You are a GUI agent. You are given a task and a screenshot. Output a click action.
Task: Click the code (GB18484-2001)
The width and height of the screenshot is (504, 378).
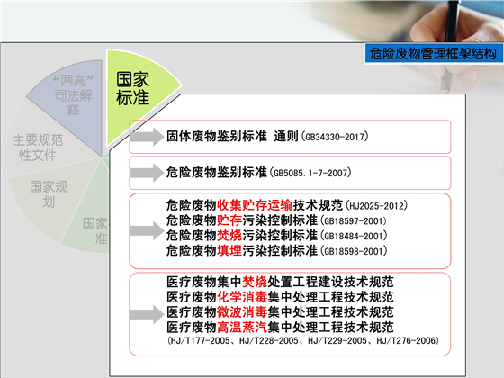pyautogui.click(x=353, y=236)
